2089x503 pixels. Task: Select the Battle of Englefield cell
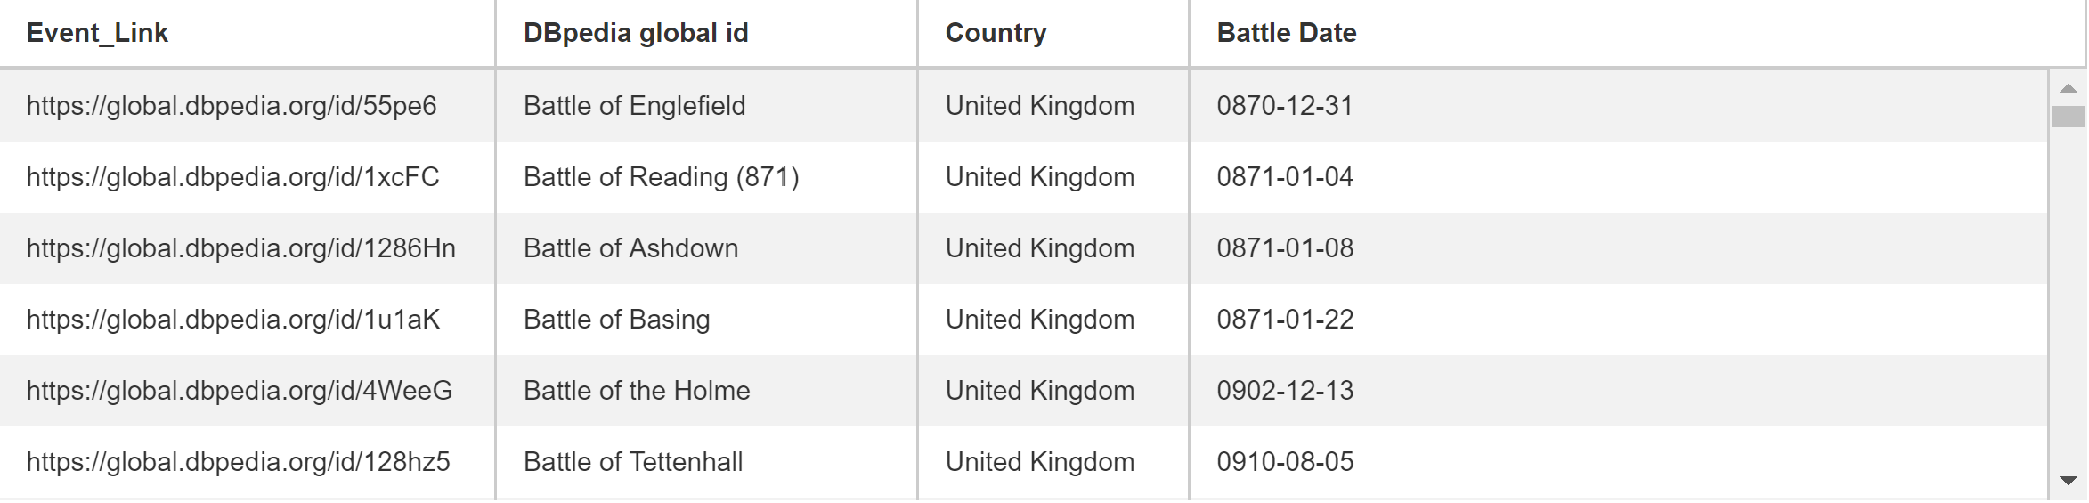[x=706, y=106]
